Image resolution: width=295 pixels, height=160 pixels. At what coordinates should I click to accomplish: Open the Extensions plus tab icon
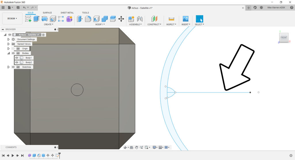249,8
